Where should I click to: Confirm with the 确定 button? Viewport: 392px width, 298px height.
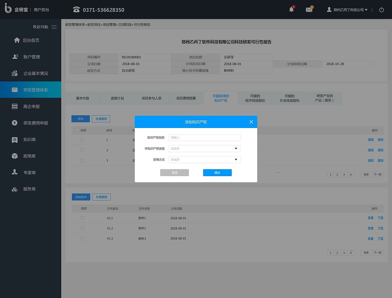pos(217,173)
